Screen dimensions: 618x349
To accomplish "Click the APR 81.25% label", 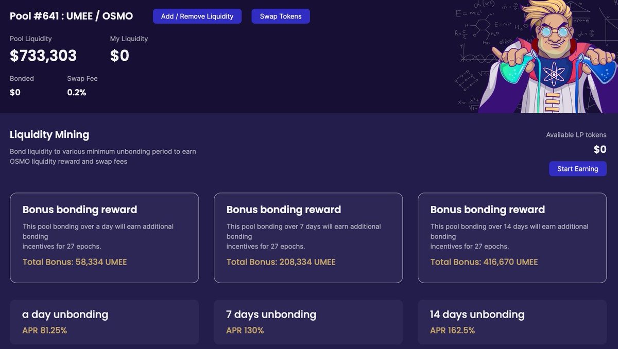I will (45, 330).
